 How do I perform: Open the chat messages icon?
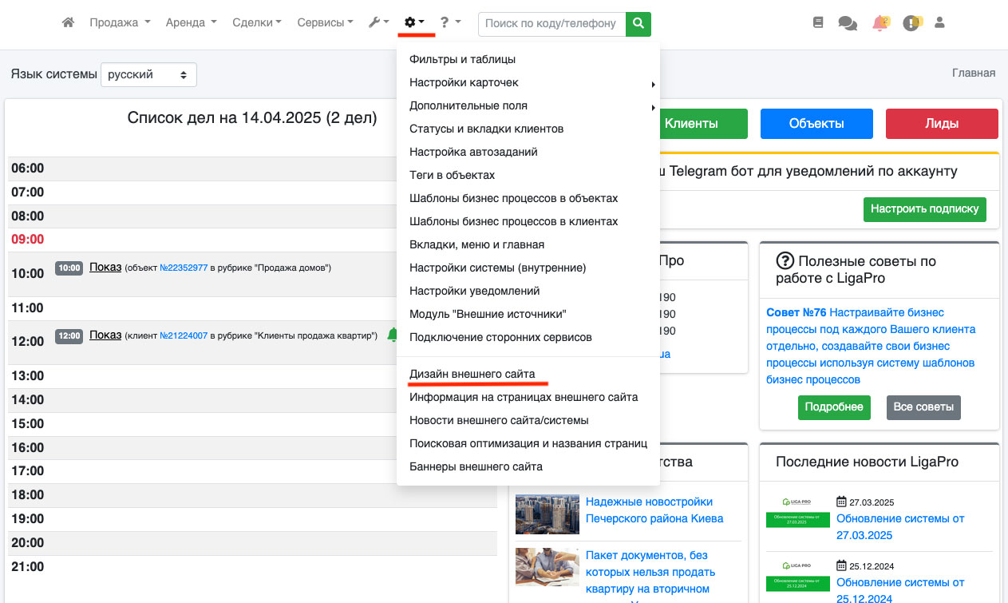click(847, 23)
